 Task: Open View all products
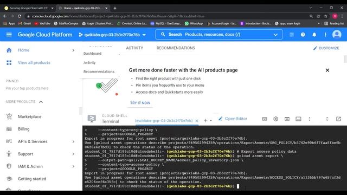point(34,63)
